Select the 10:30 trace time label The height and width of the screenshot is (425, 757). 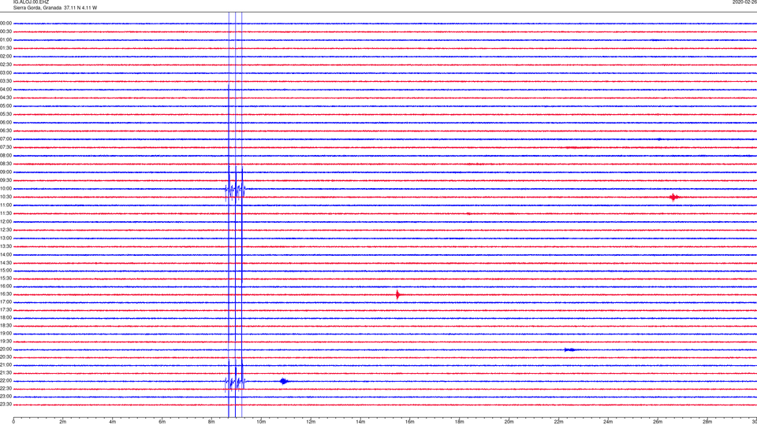tap(6, 197)
